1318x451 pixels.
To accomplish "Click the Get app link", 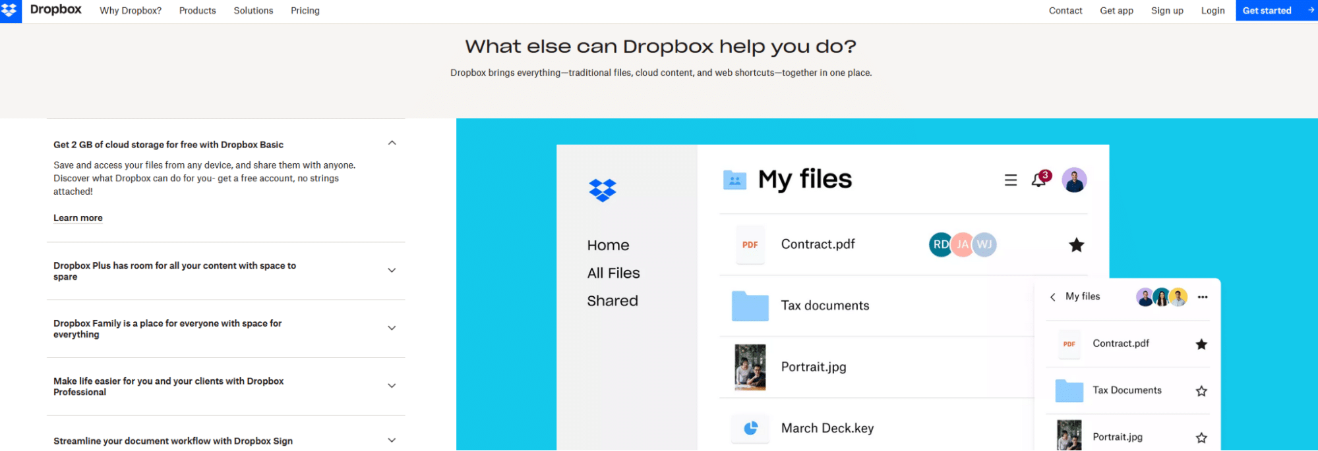I will point(1117,11).
